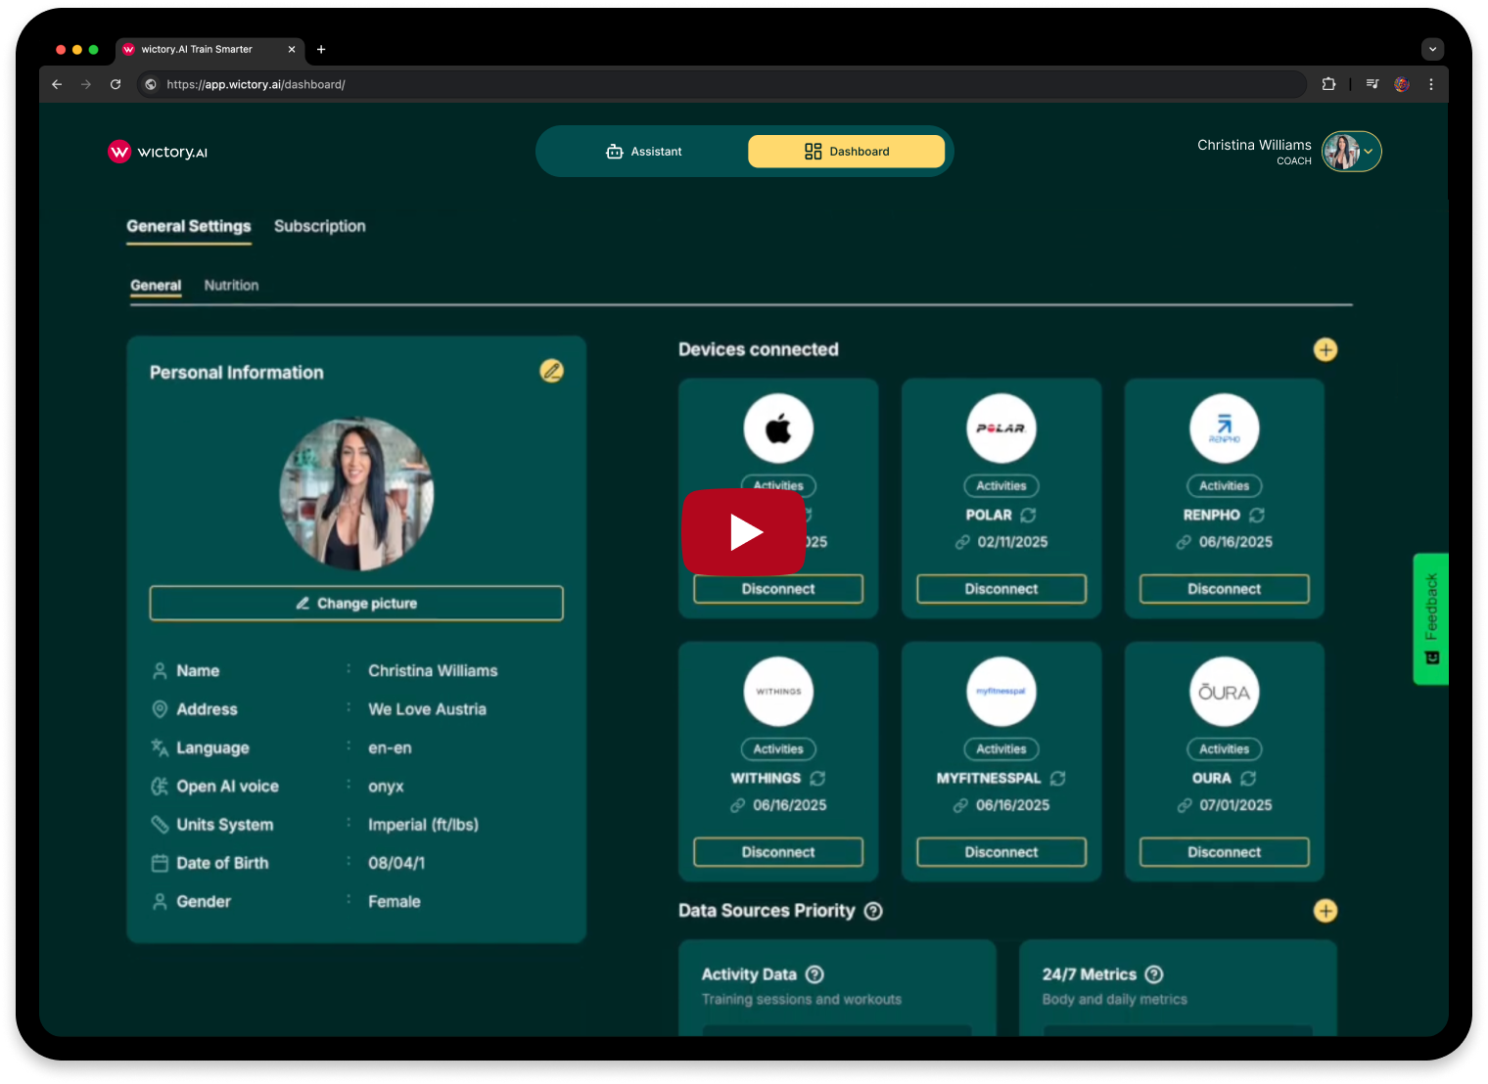Switch to the Subscription tab
This screenshot has width=1488, height=1084.
pyautogui.click(x=320, y=226)
